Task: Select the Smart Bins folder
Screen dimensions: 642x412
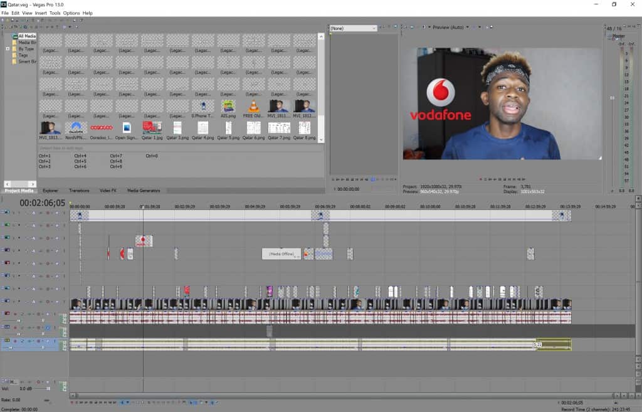Action: 27,61
